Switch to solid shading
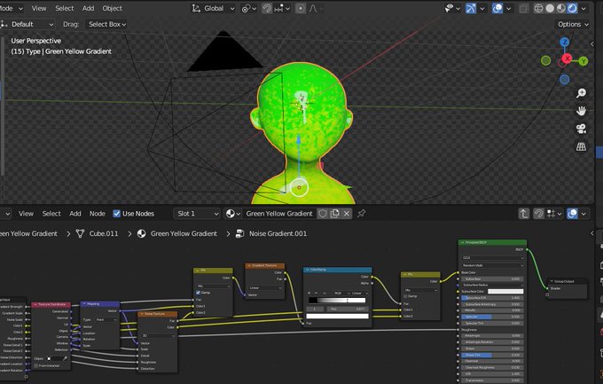Image resolution: width=603 pixels, height=384 pixels. [x=550, y=9]
